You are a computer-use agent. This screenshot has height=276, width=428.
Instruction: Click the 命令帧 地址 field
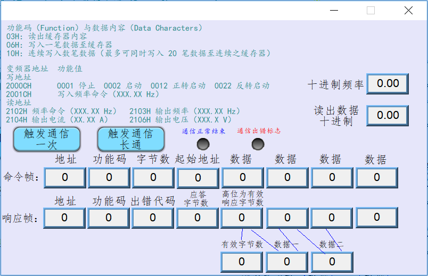click(x=64, y=177)
